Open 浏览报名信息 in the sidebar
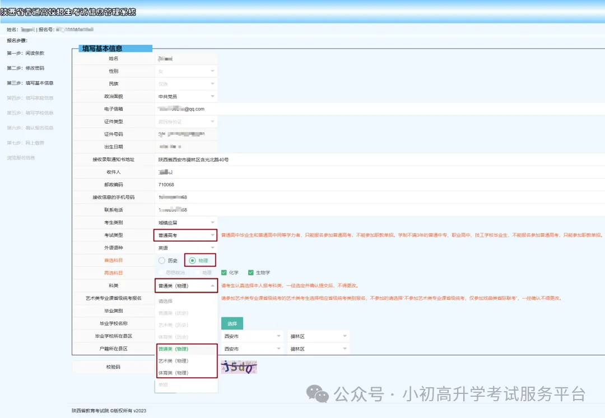This screenshot has height=418, width=605. tap(21, 158)
